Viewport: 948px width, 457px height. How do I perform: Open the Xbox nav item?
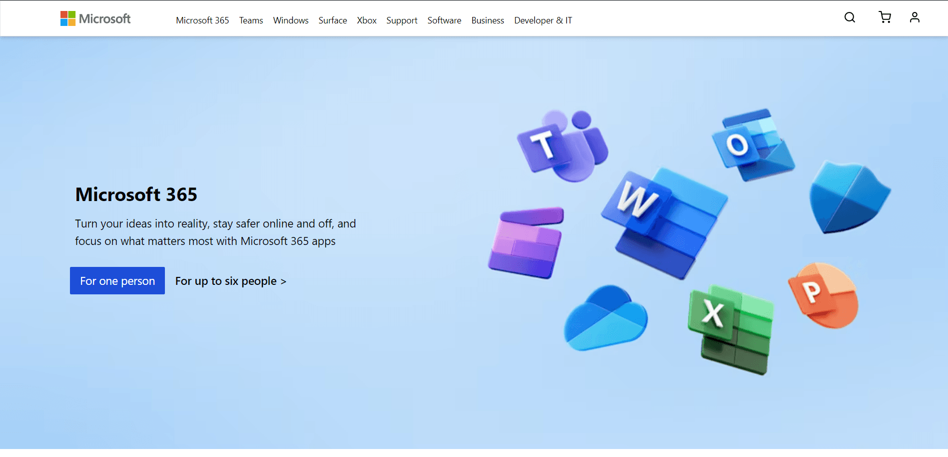pos(367,20)
